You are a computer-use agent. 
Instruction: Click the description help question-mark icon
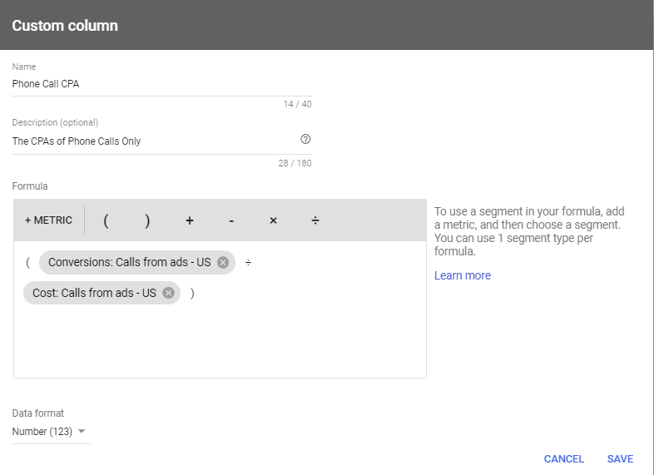tap(305, 139)
